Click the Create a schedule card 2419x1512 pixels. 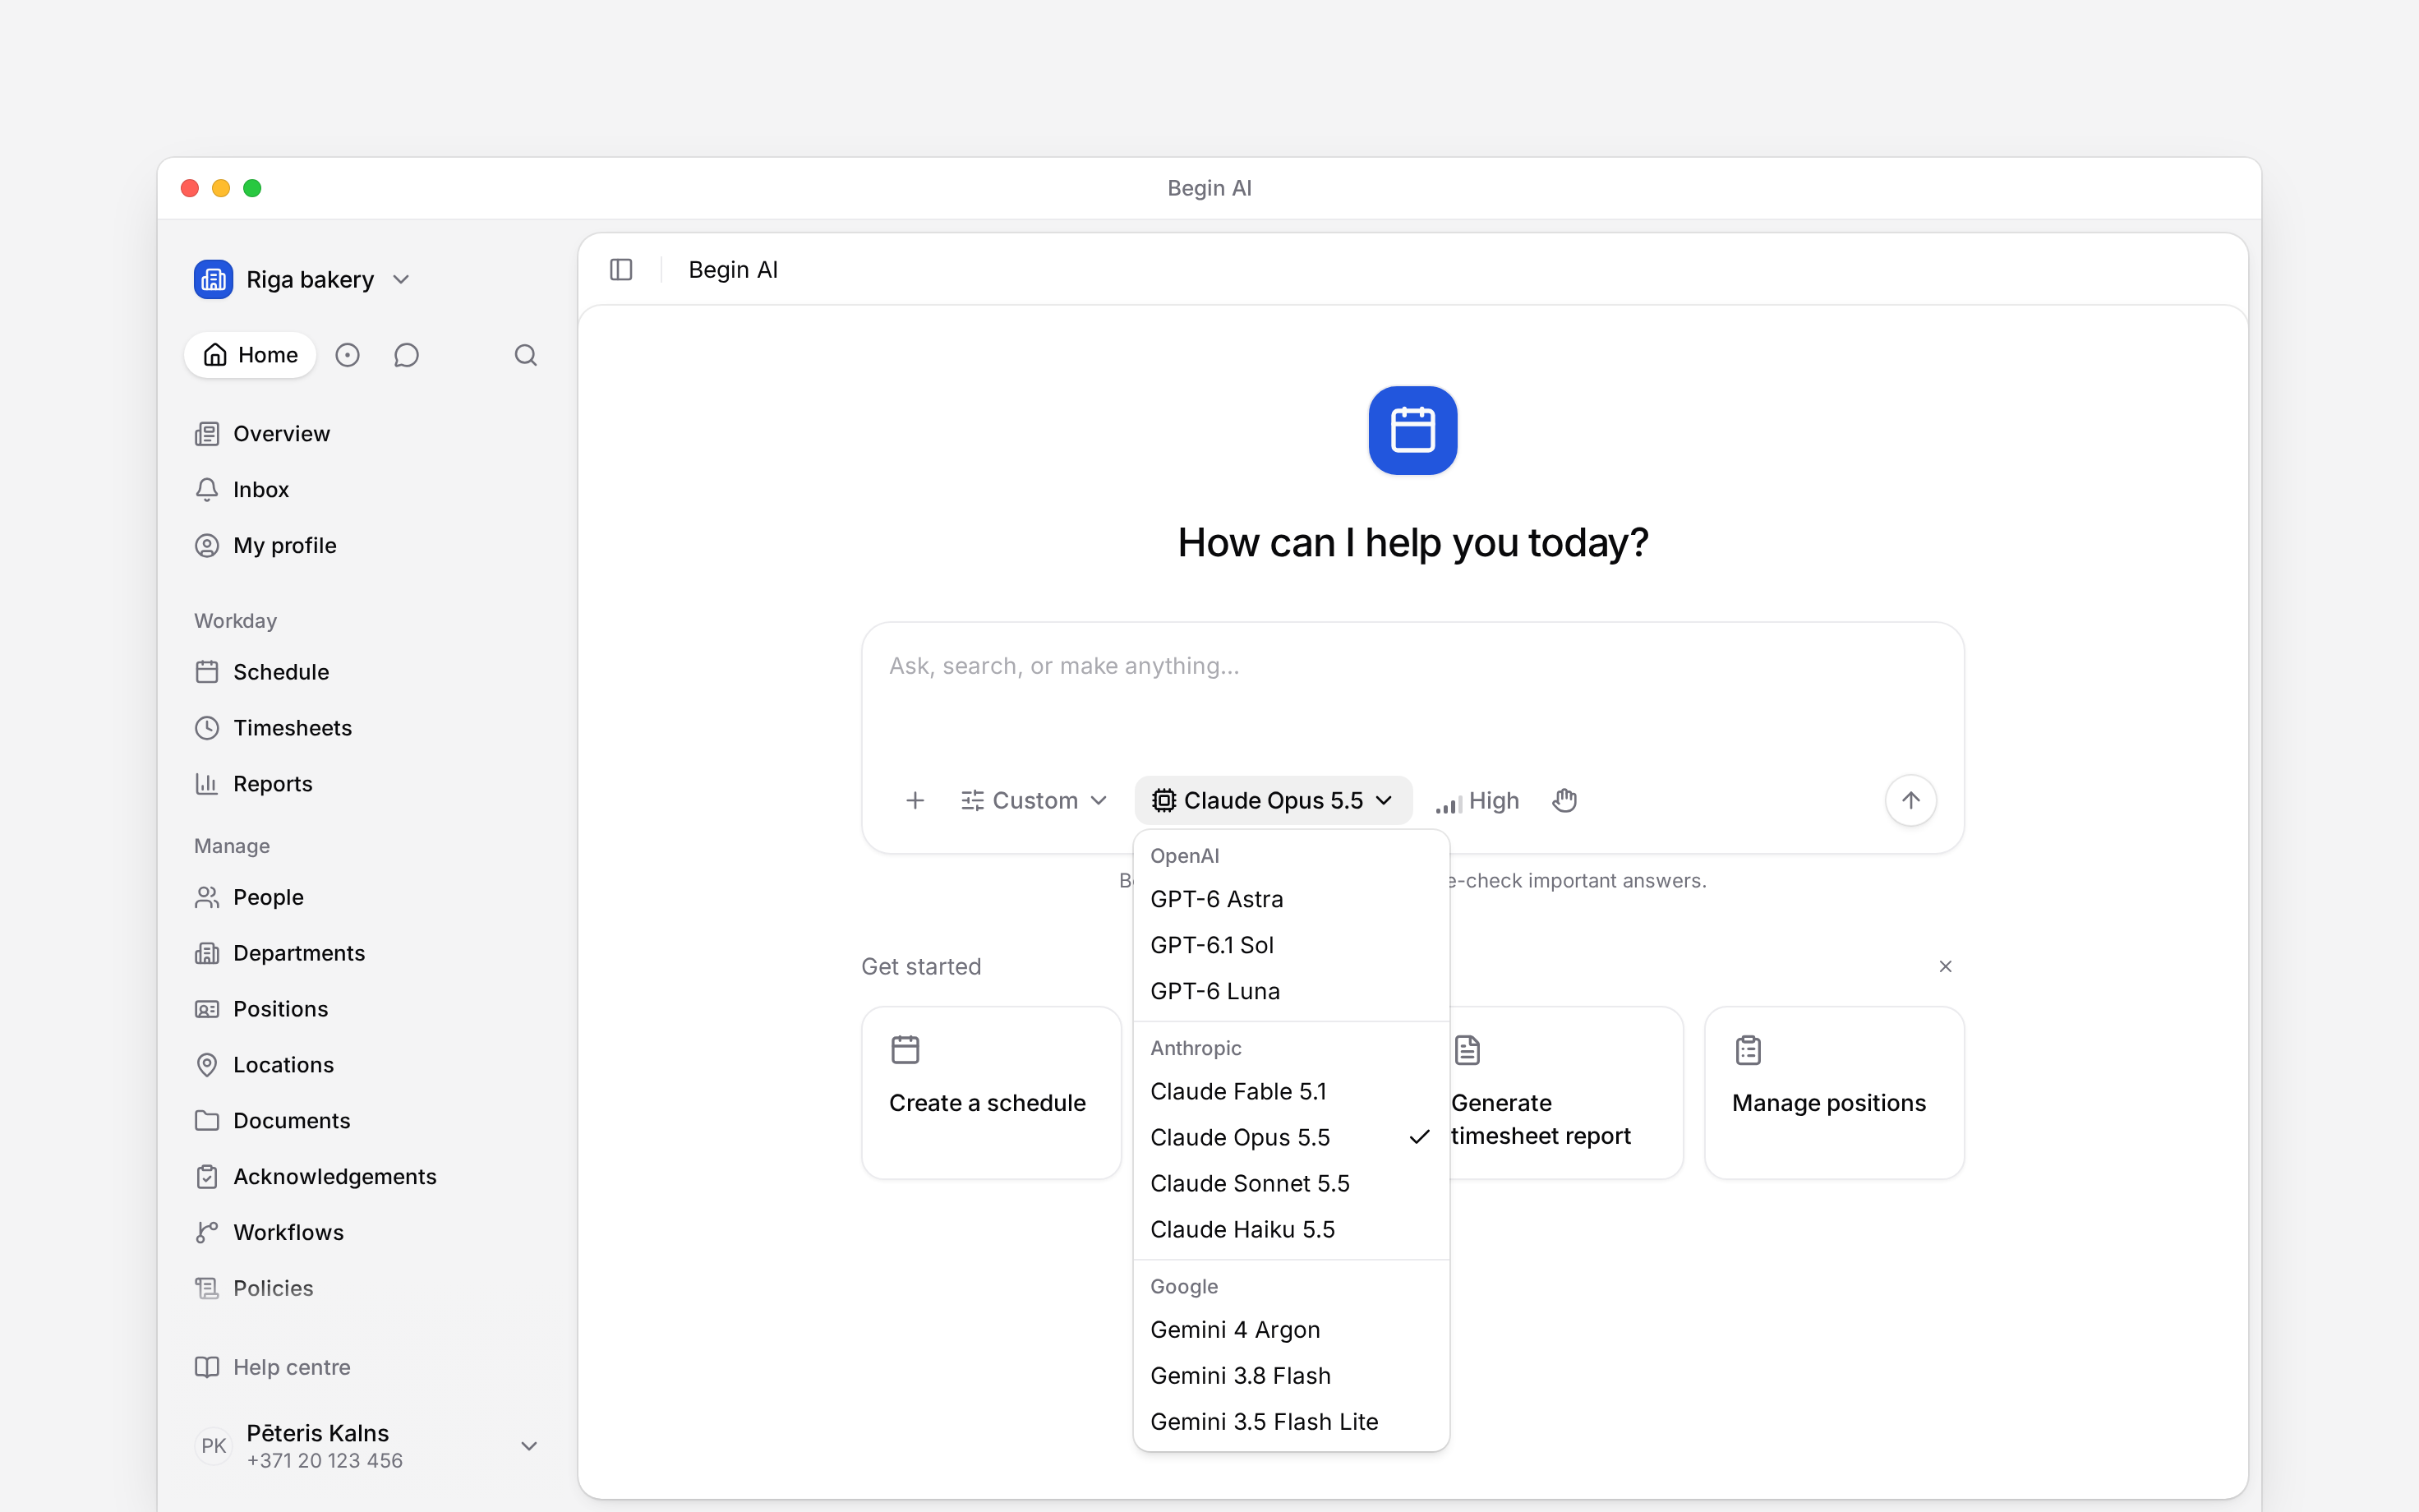point(991,1093)
